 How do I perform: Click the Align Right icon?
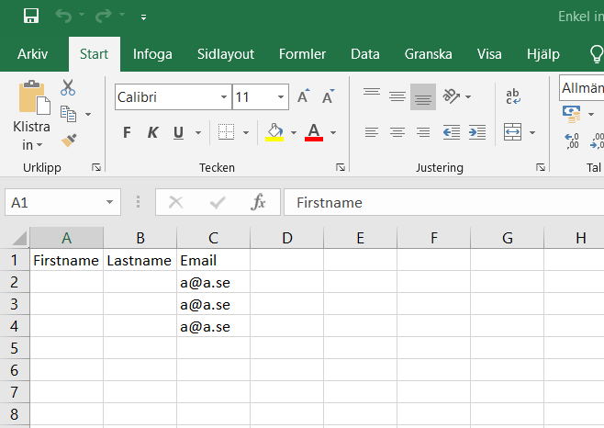coord(423,132)
